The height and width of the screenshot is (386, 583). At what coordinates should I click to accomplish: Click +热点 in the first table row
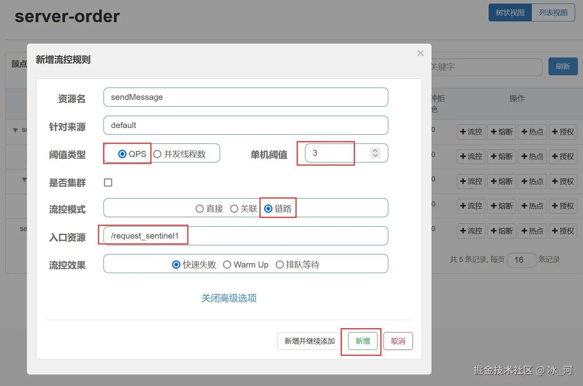pyautogui.click(x=532, y=132)
